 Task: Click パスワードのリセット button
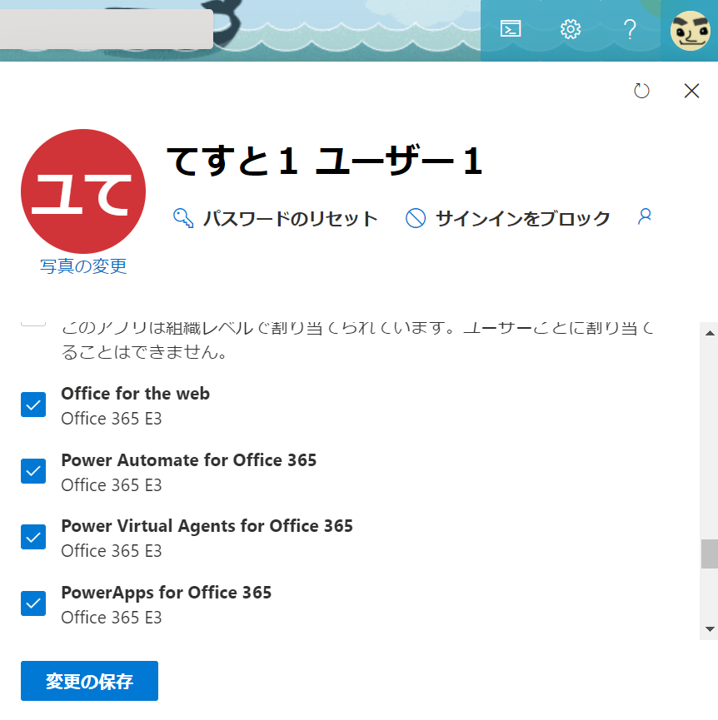pos(291,219)
